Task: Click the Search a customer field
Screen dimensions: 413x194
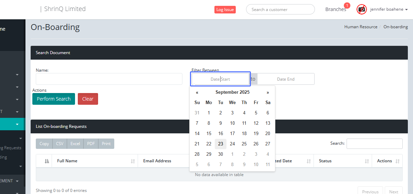Action: (280, 9)
